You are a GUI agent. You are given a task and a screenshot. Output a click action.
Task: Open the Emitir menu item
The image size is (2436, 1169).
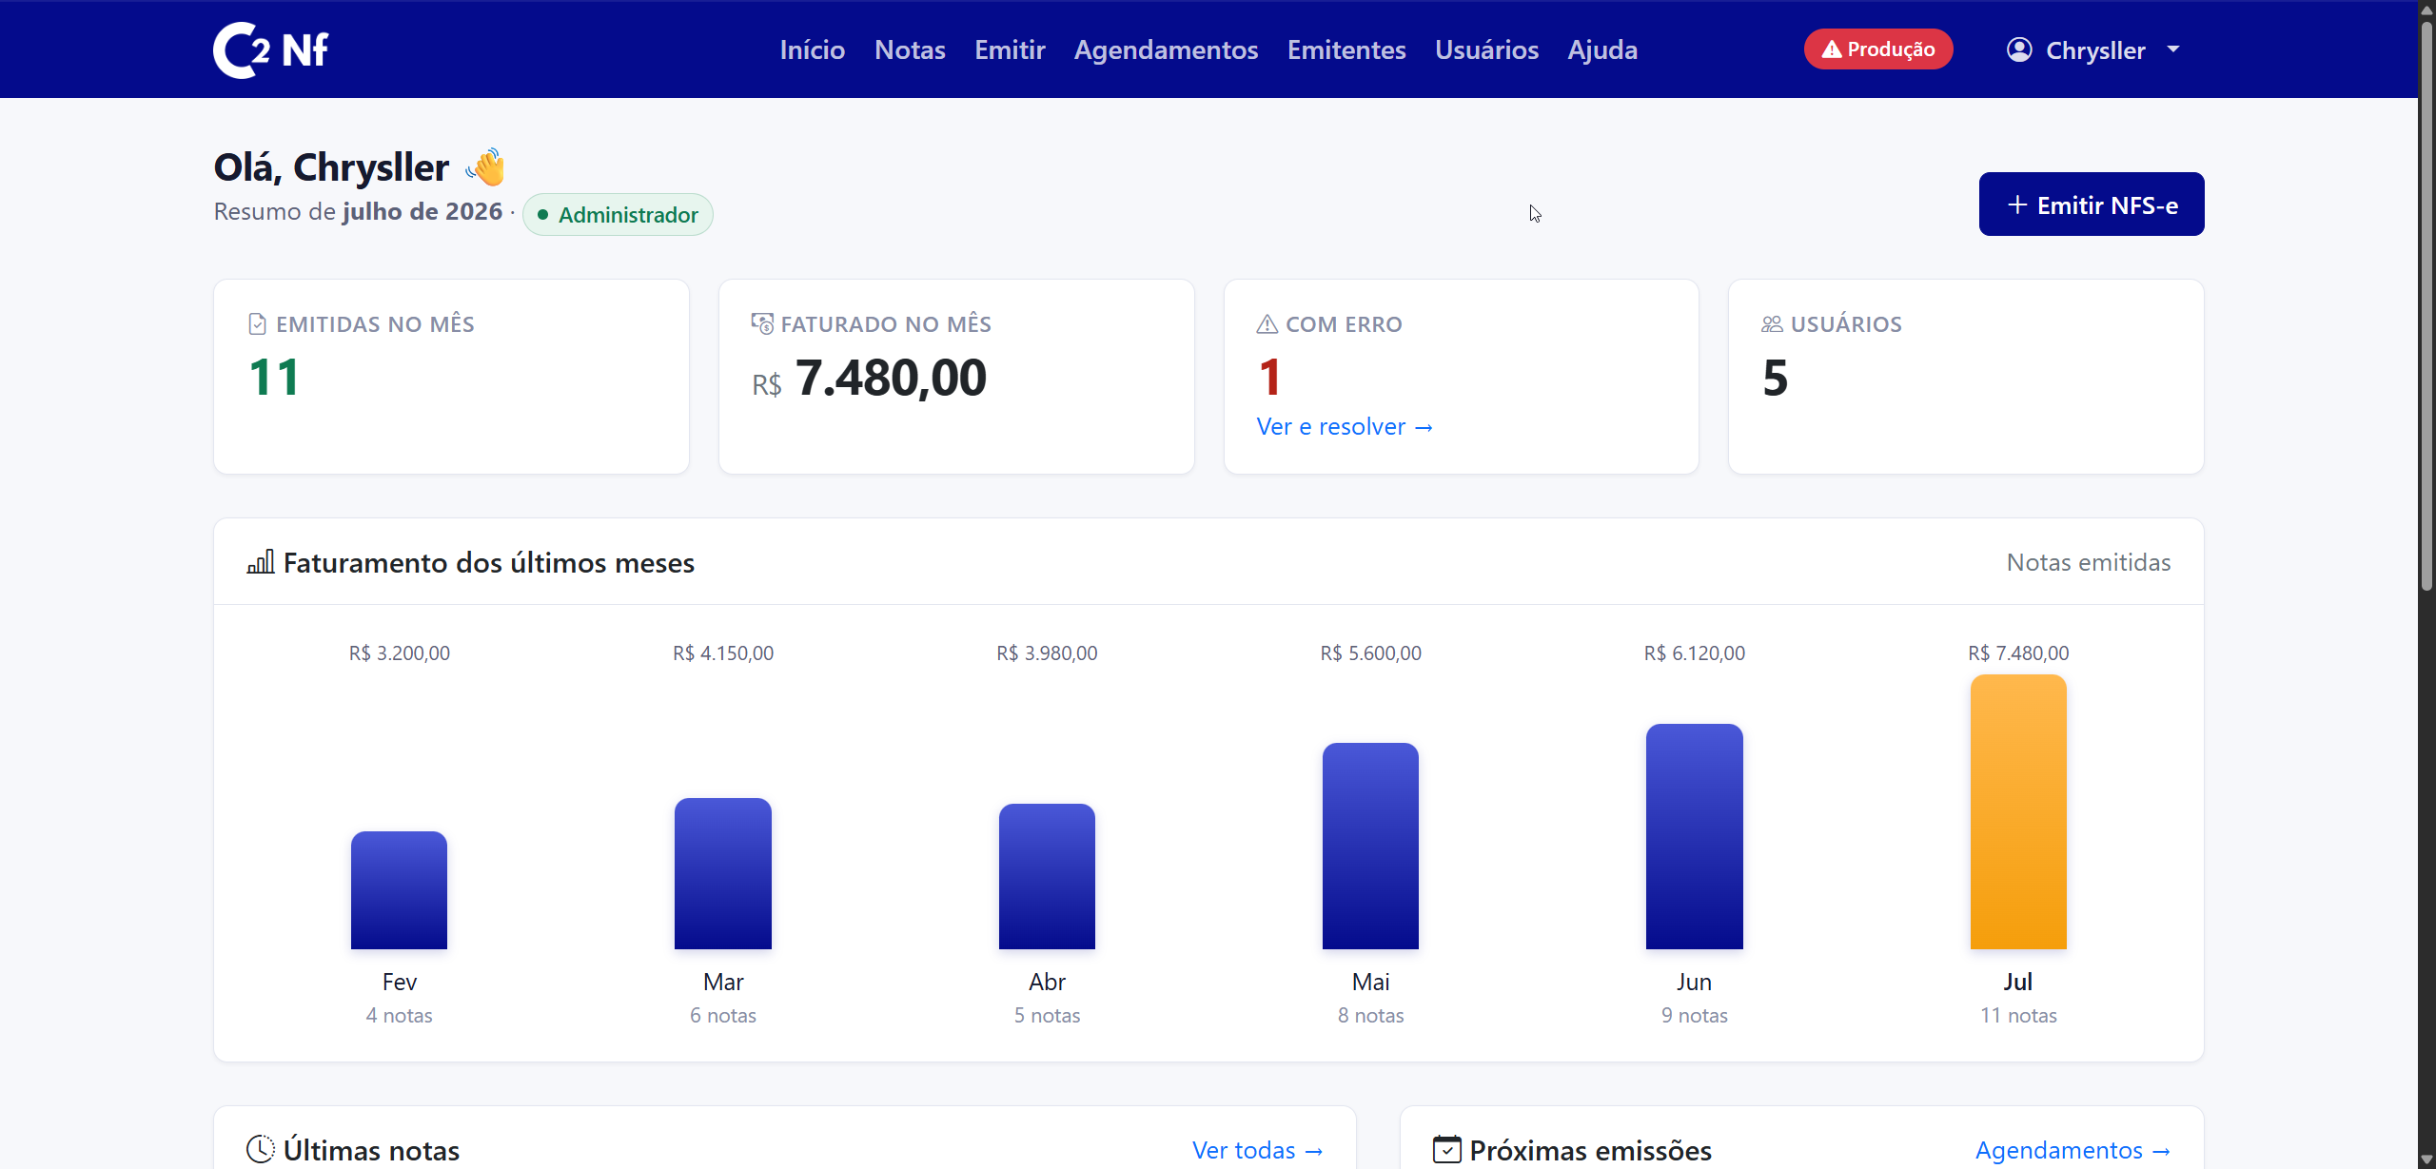pos(1010,49)
